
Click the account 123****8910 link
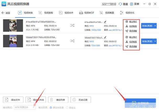pyautogui.click(x=109, y=4)
